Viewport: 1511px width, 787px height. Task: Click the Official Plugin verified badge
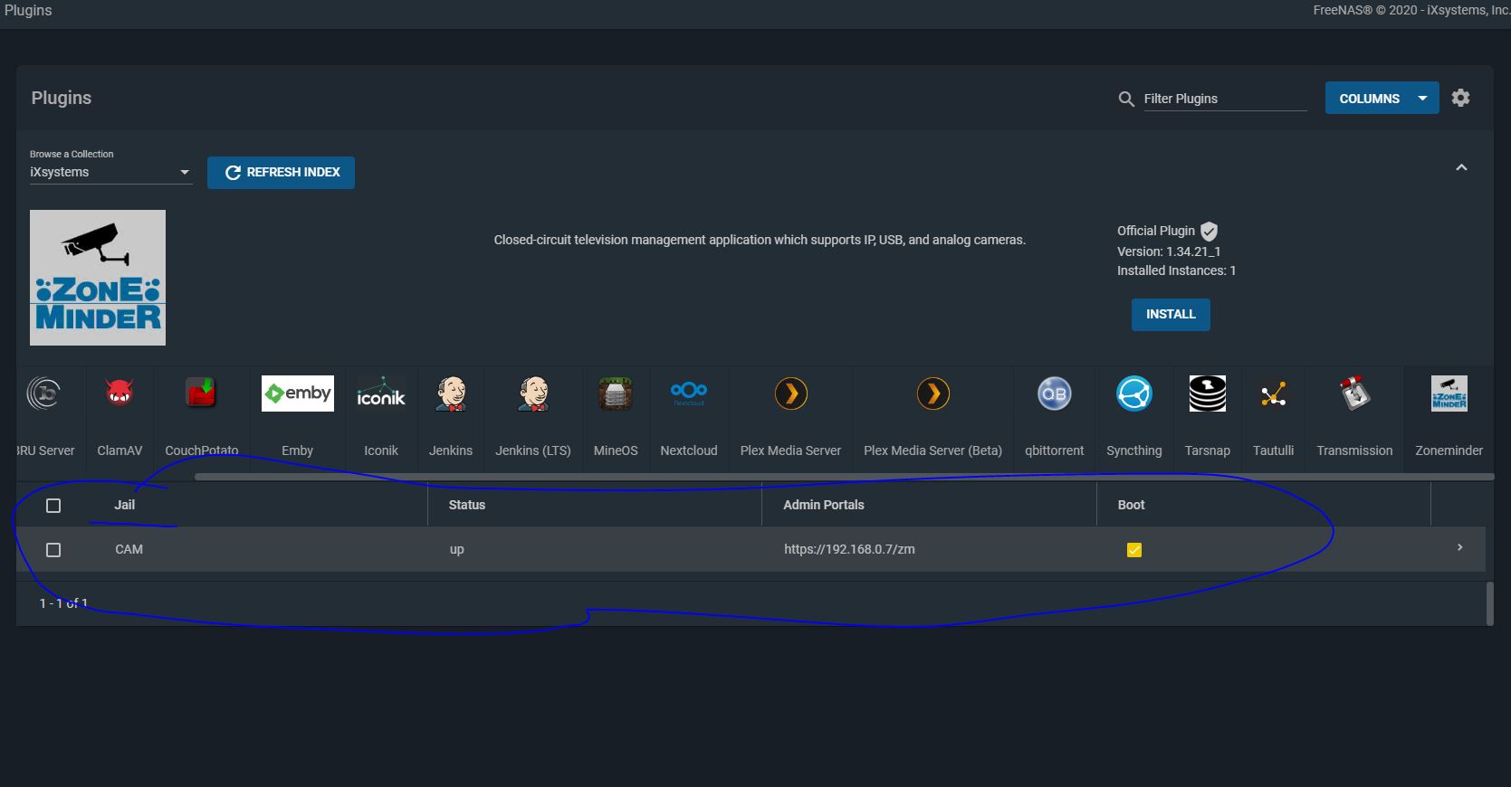[1209, 231]
